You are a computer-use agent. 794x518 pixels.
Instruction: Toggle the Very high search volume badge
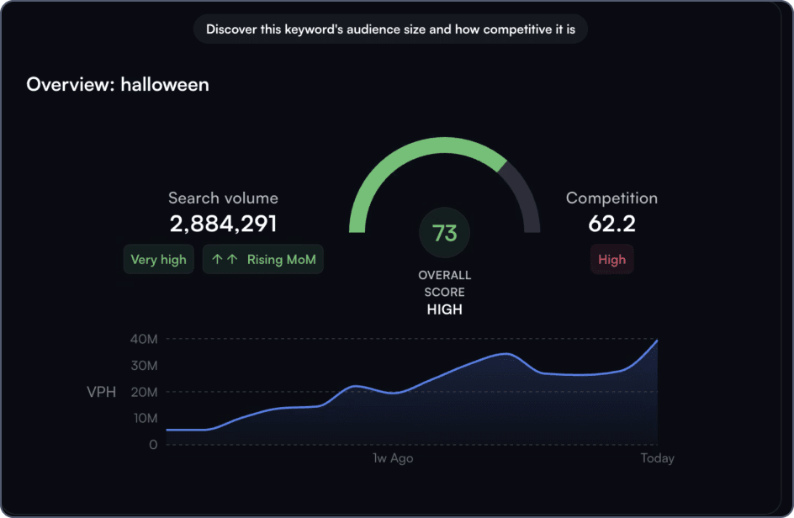click(158, 259)
